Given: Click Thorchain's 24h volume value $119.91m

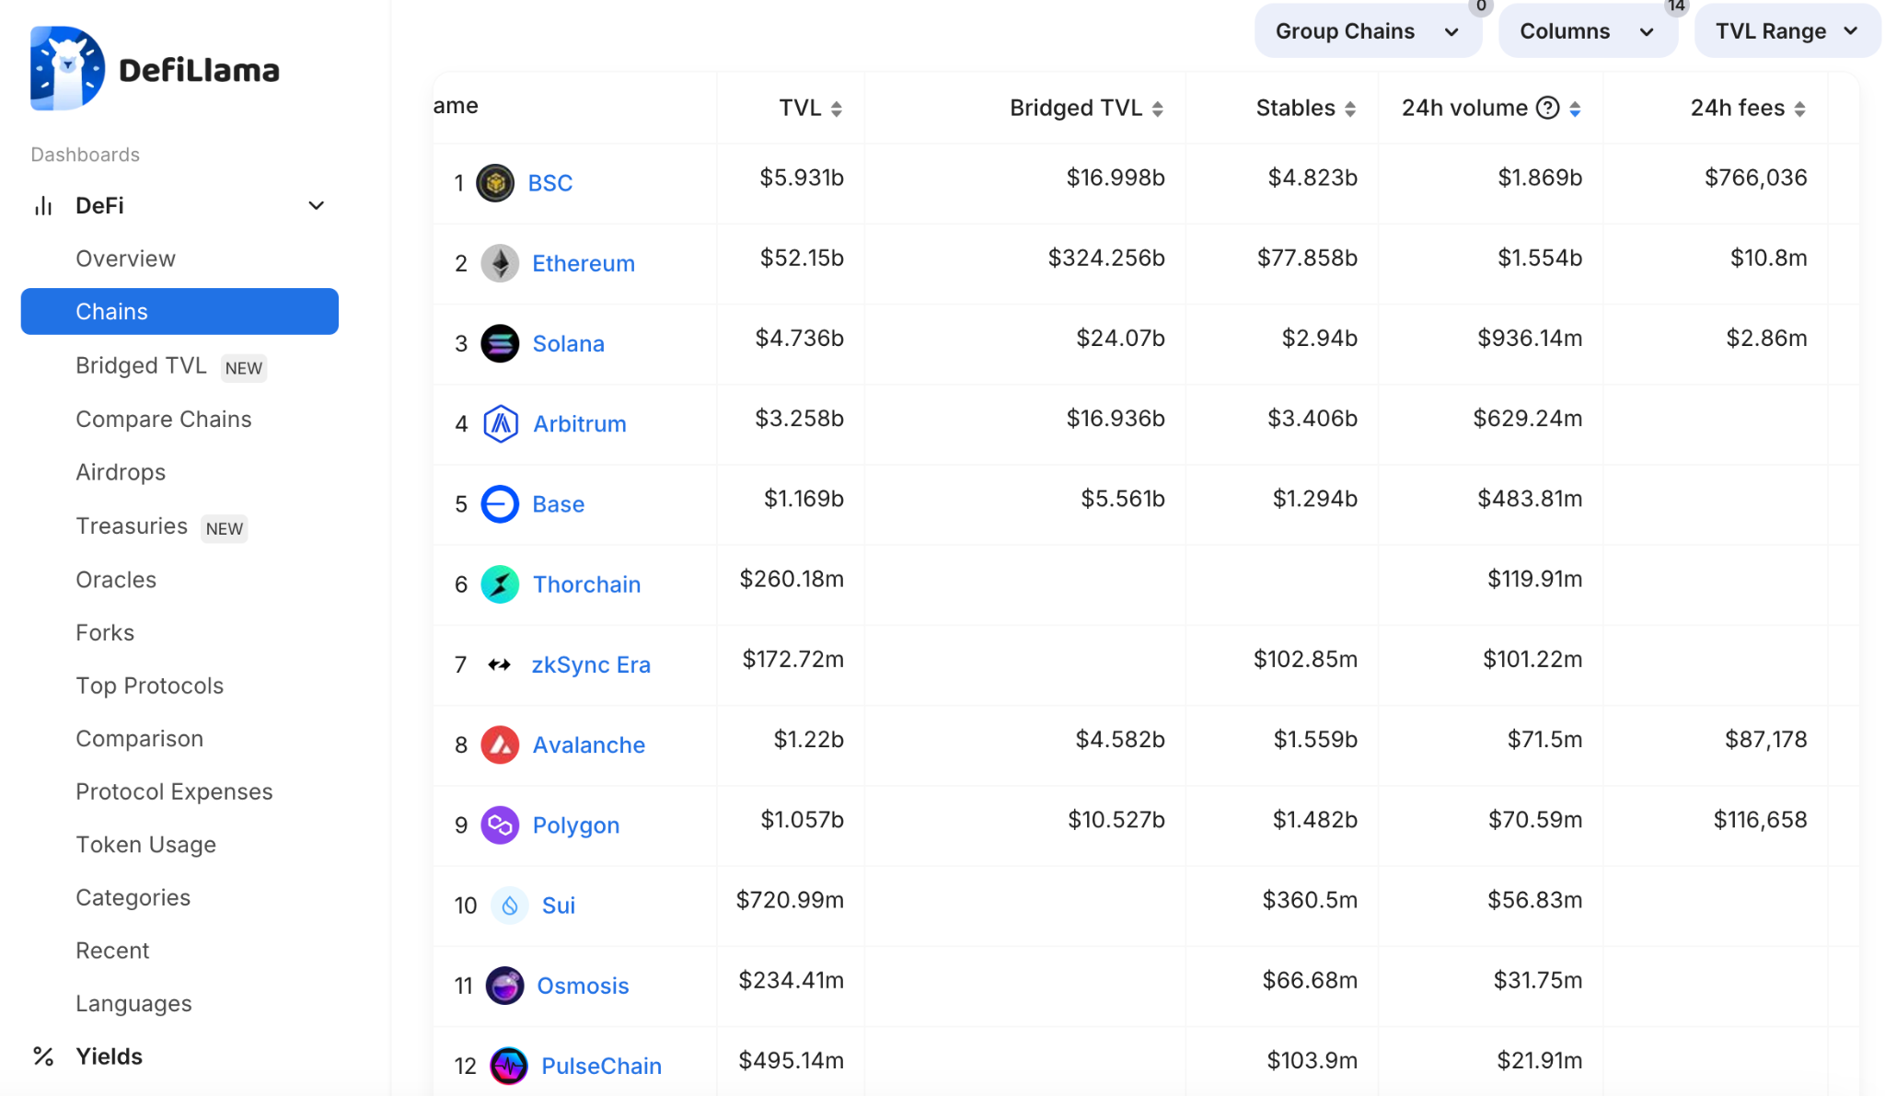Looking at the screenshot, I should (x=1534, y=579).
